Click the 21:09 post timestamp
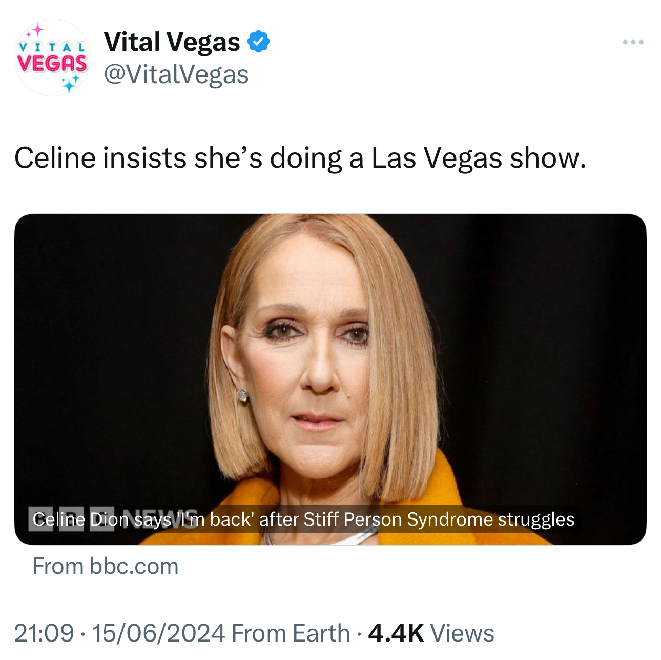The image size is (661, 660). tap(44, 633)
